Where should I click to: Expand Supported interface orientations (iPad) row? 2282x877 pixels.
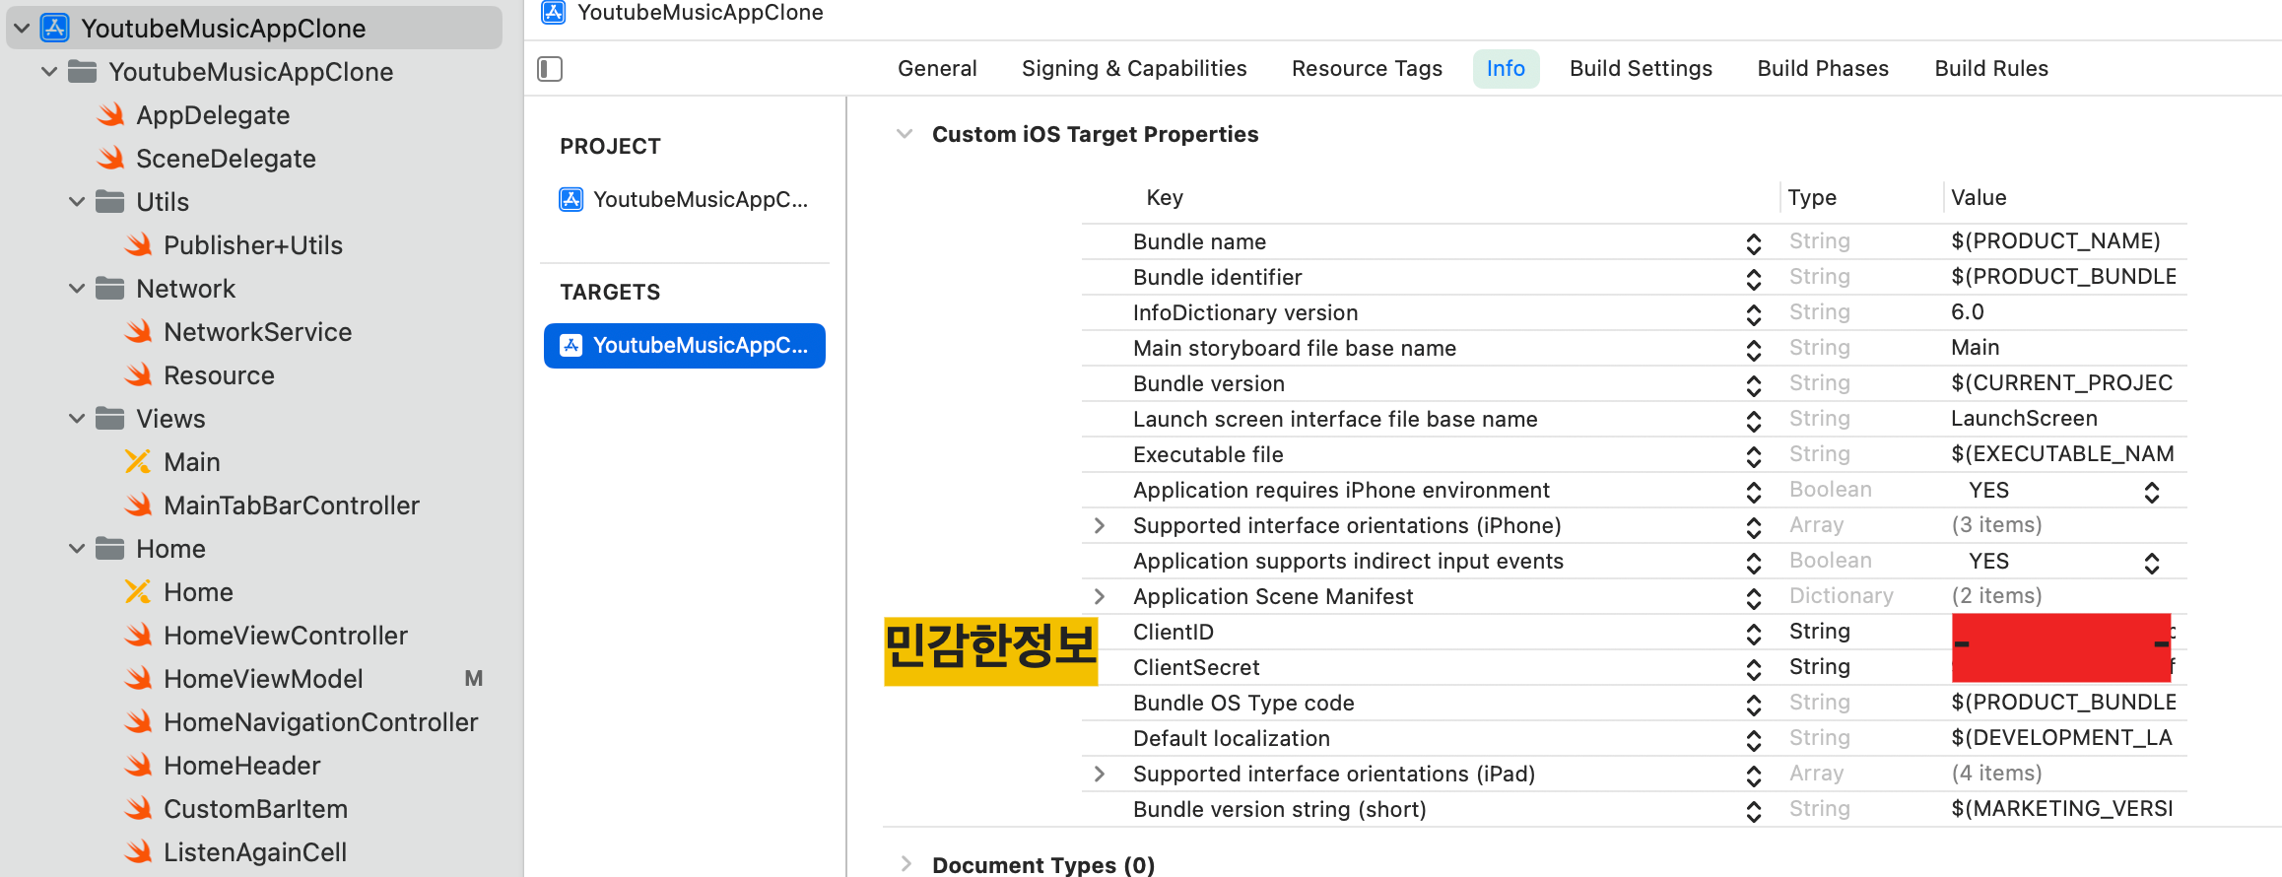[x=1100, y=774]
